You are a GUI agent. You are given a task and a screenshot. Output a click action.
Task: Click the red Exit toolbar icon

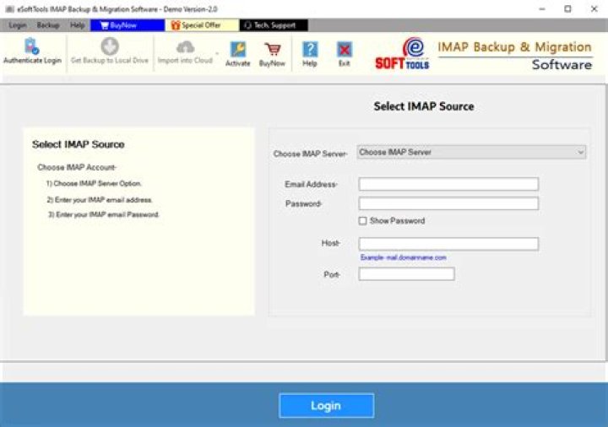344,49
